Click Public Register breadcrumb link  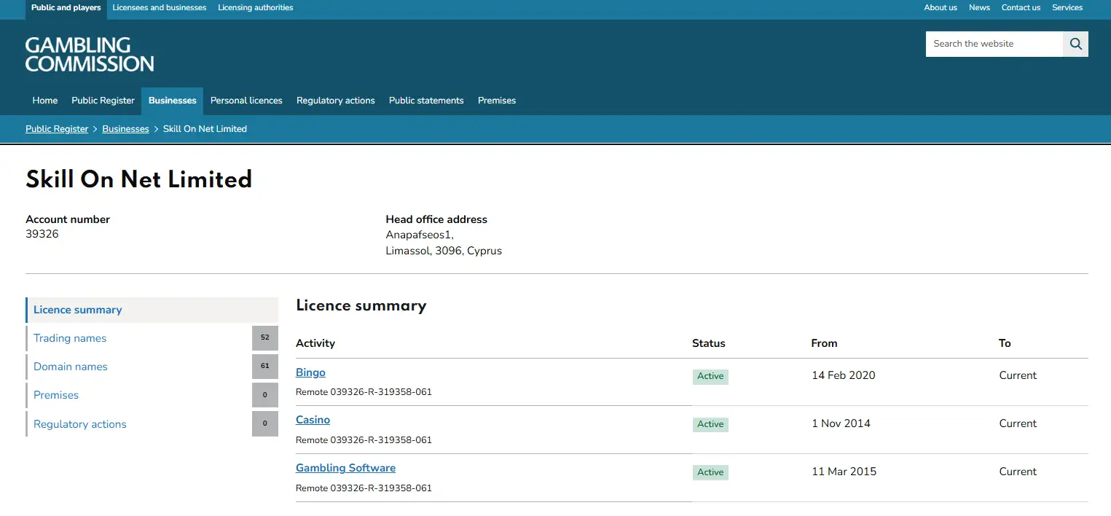point(57,129)
